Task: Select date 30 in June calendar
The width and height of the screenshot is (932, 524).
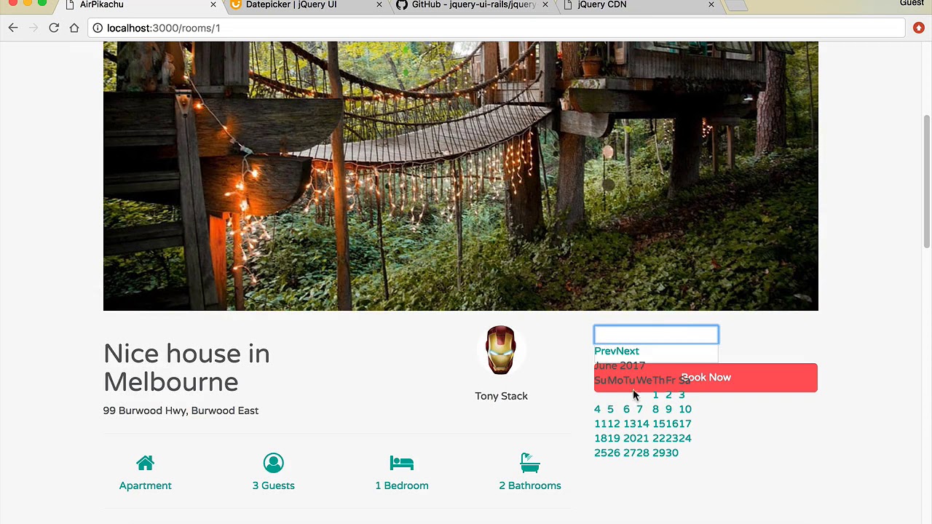Action: (672, 453)
